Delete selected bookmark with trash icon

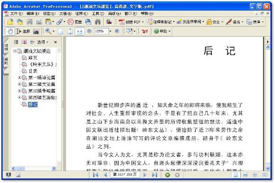click(16, 42)
